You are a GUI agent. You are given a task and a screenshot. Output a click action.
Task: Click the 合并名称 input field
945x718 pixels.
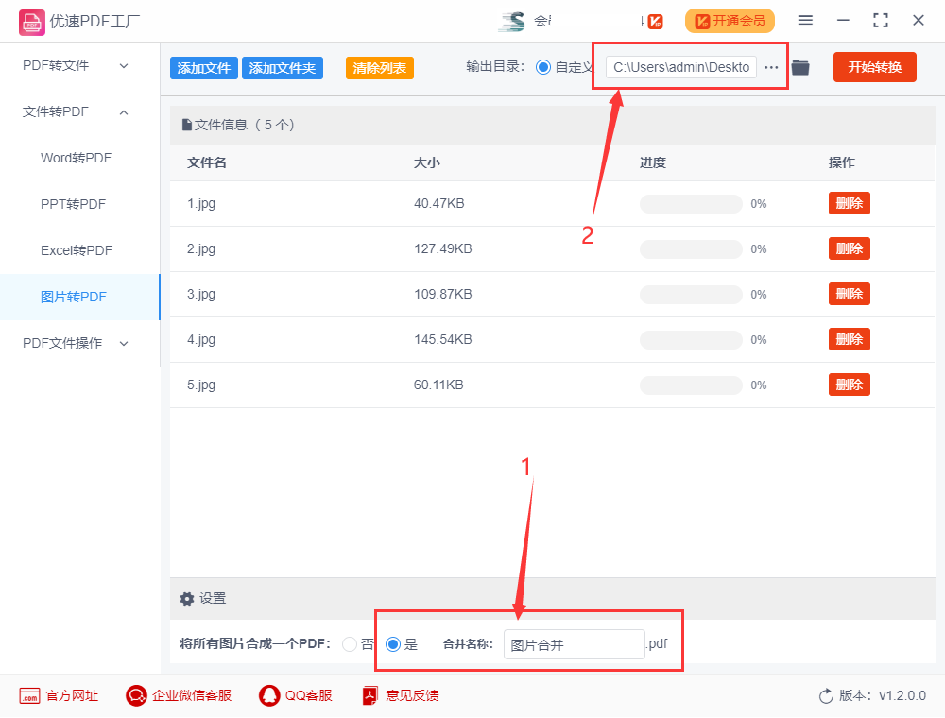pyautogui.click(x=575, y=644)
